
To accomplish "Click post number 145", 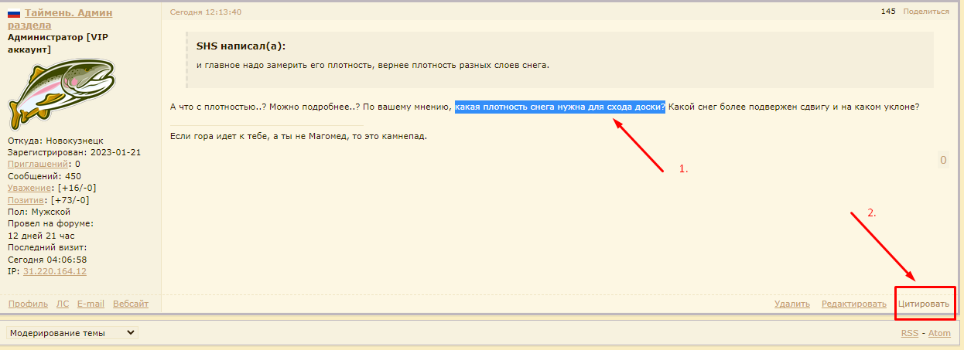I will (x=888, y=12).
